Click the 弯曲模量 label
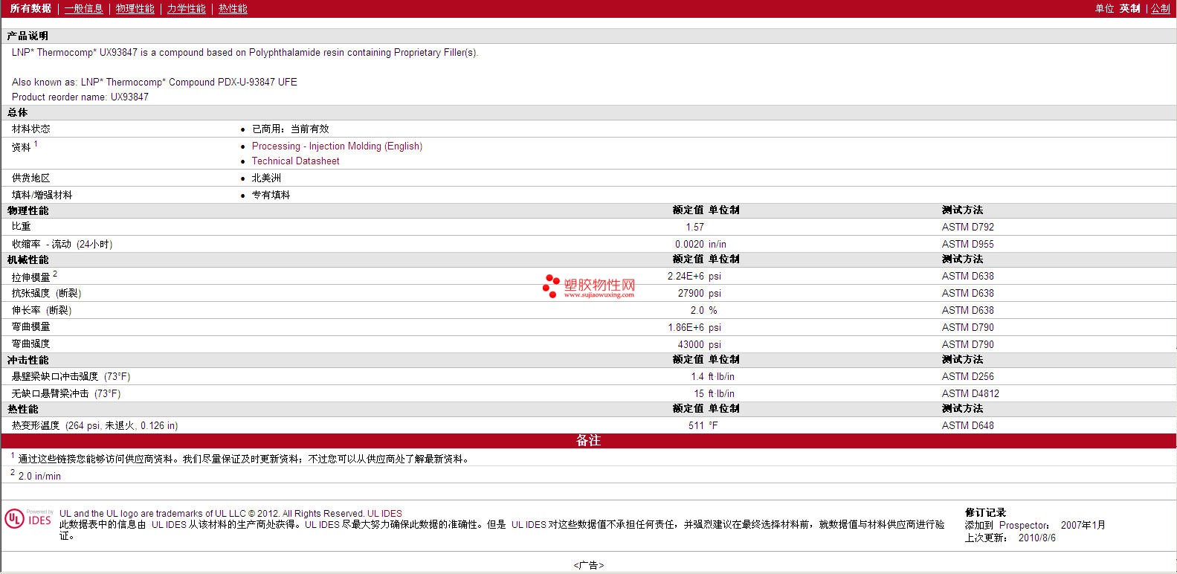Viewport: 1177px width, 574px height. (31, 328)
